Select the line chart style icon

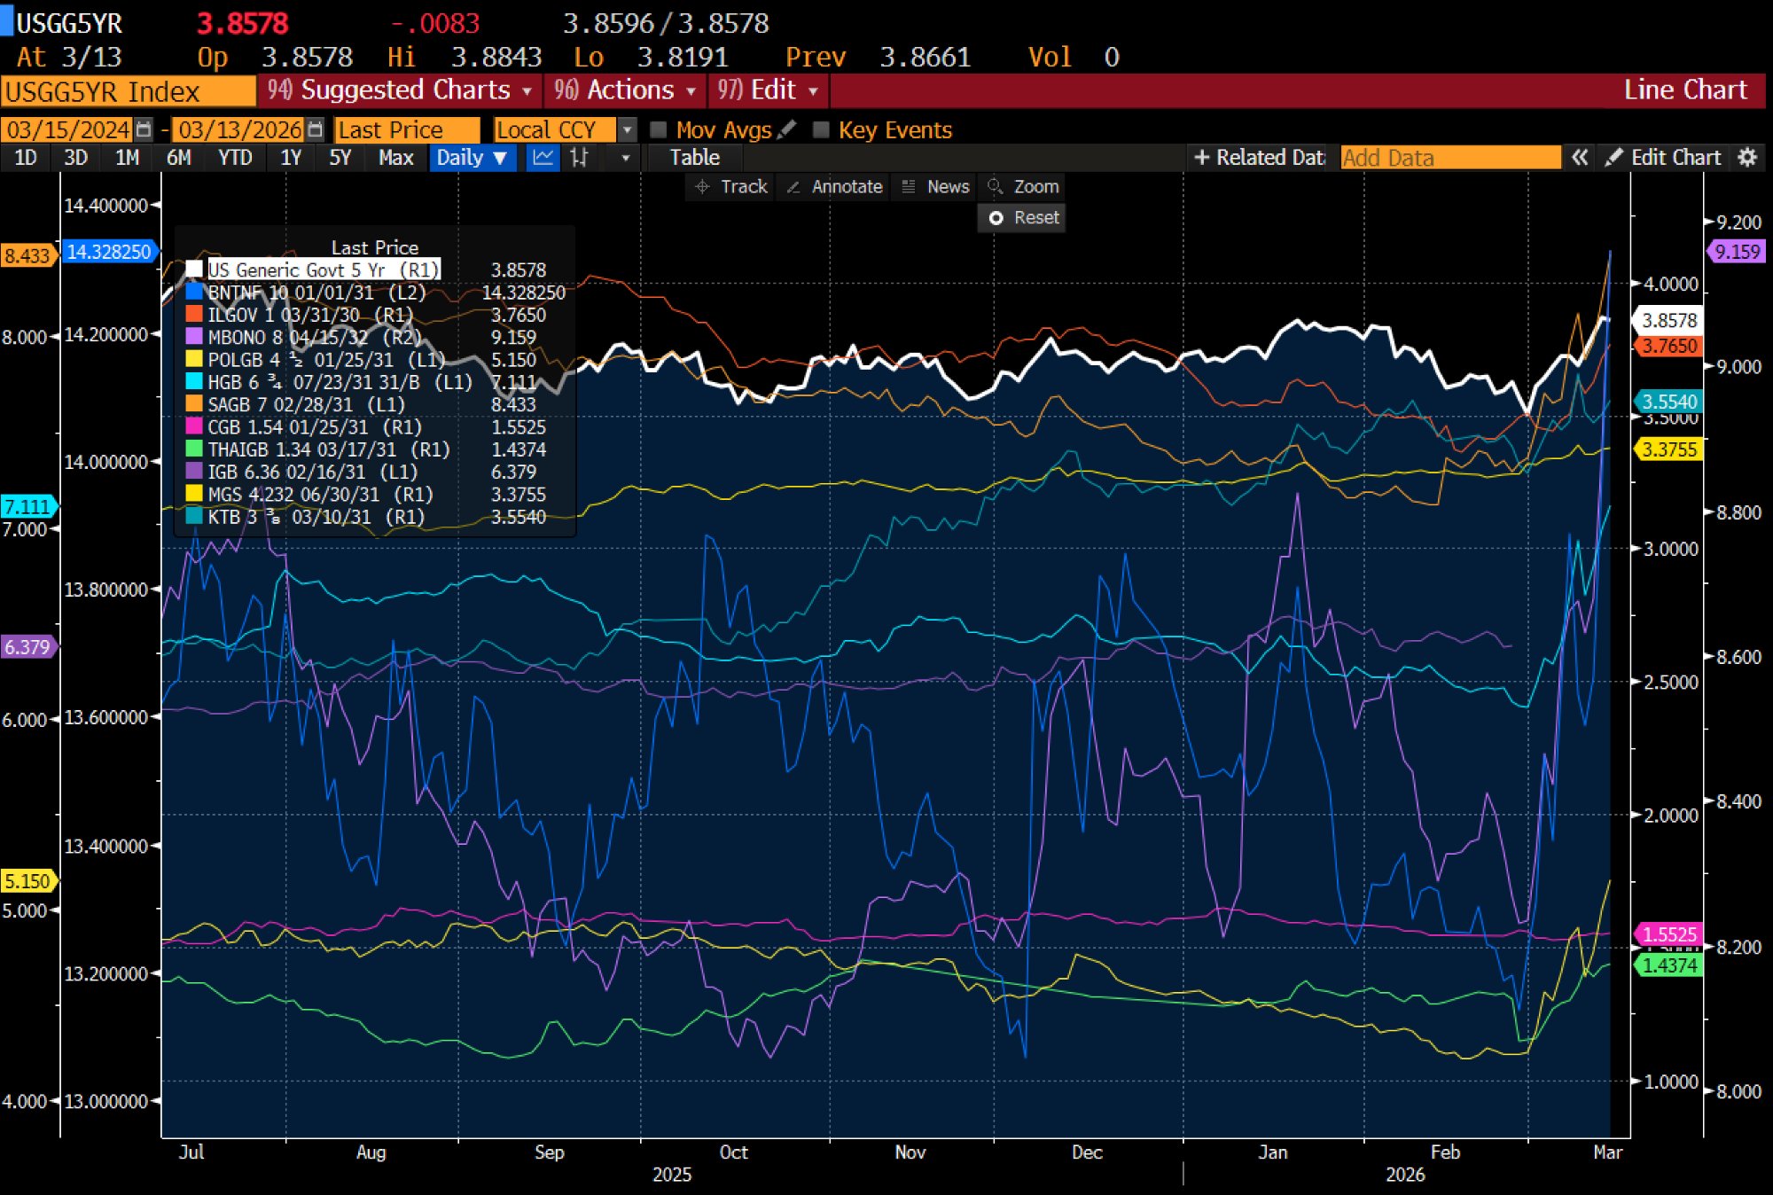coord(543,158)
